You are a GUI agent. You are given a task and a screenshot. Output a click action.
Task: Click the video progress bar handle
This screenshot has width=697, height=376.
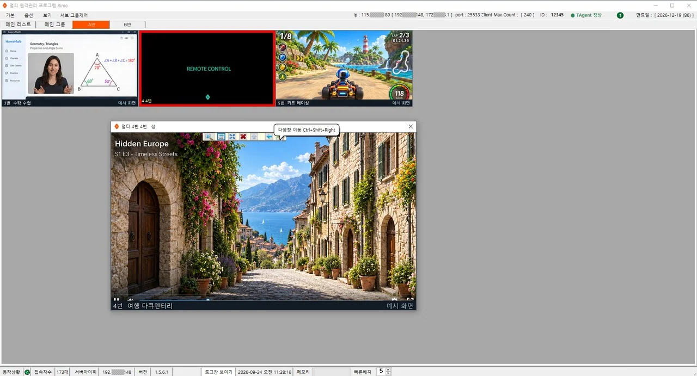[208, 299]
